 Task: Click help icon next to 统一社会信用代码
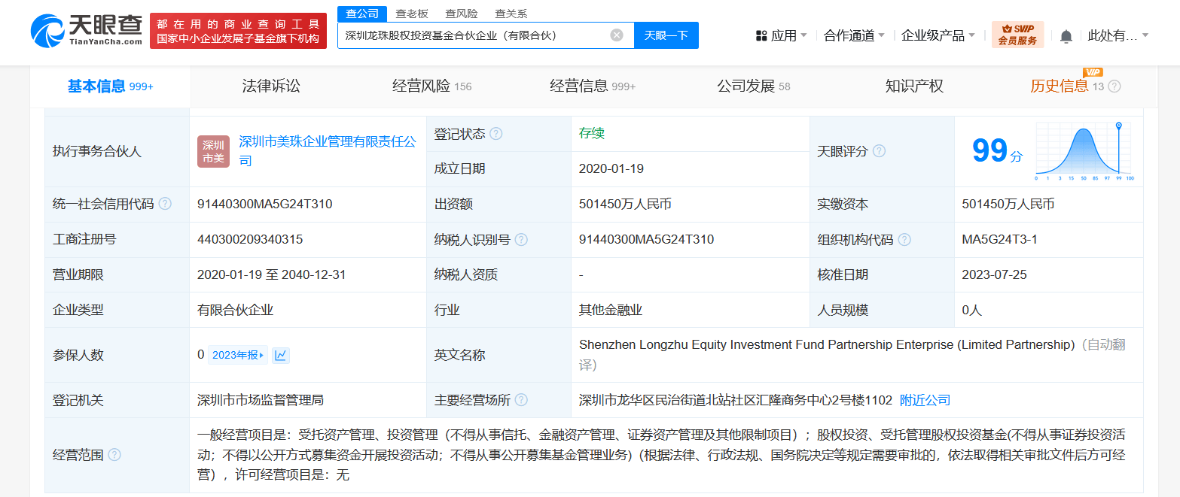click(165, 204)
